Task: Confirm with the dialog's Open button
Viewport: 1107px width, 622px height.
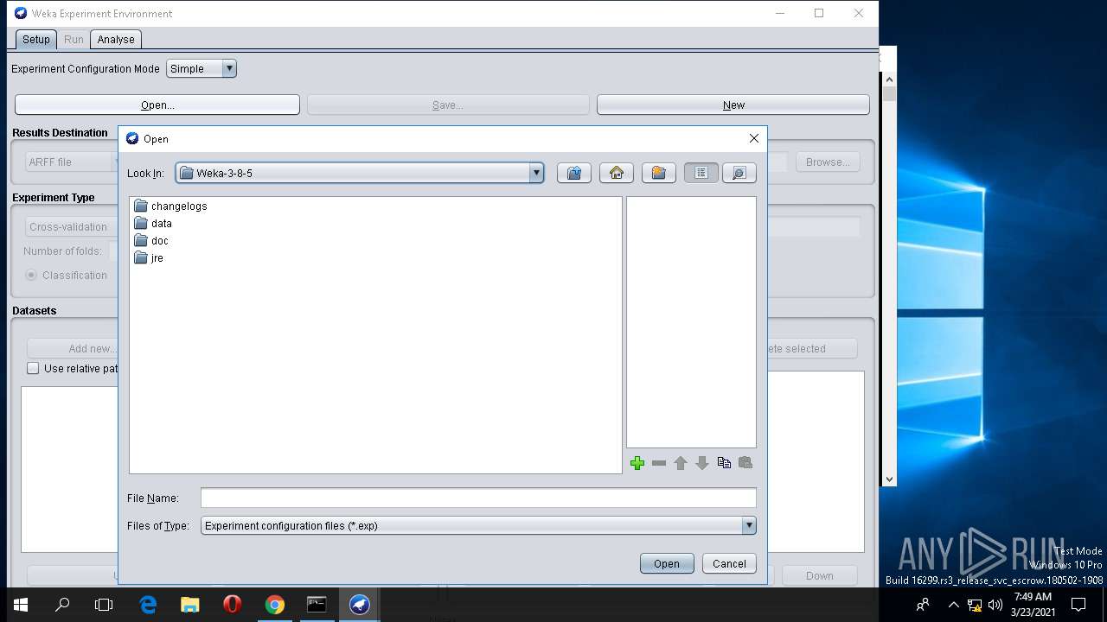Action: click(x=667, y=563)
